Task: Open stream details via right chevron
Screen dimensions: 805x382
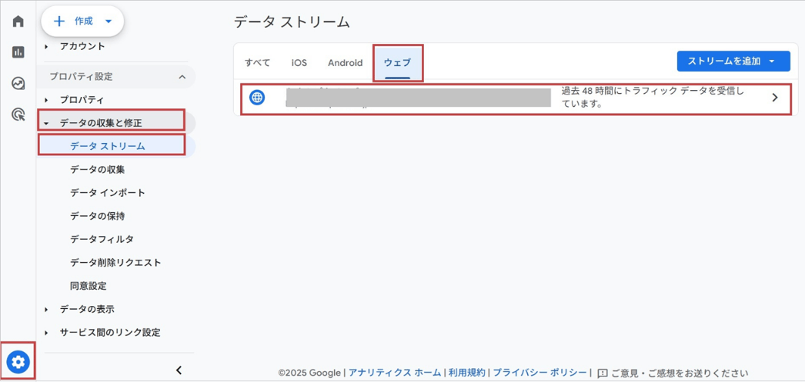Action: [775, 98]
